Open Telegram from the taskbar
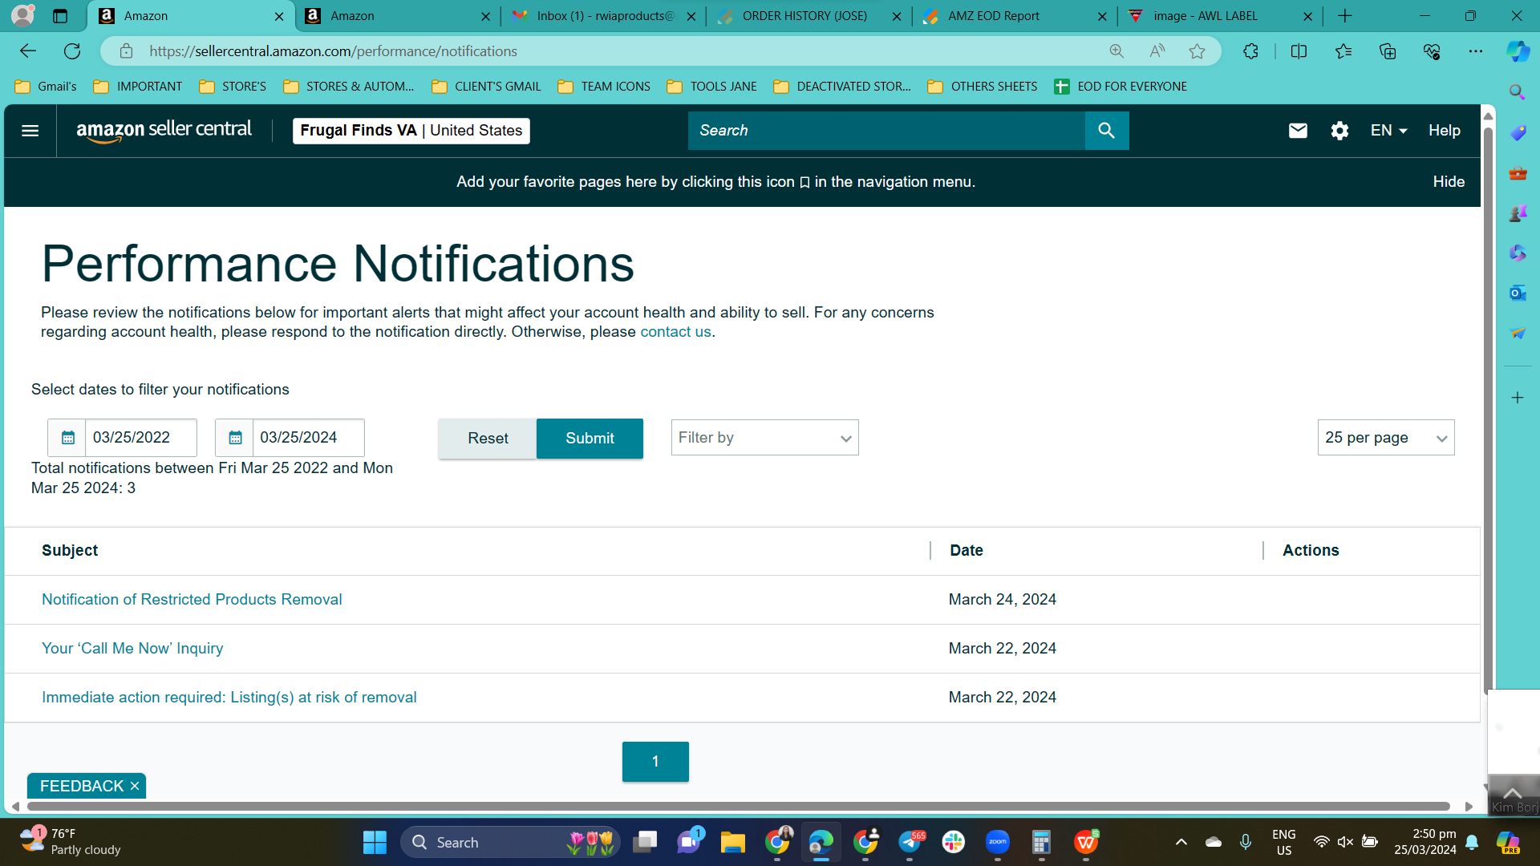The height and width of the screenshot is (866, 1540). 910,842
